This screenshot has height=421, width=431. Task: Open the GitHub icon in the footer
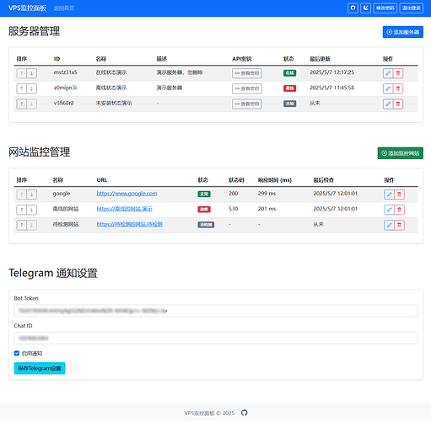click(245, 413)
